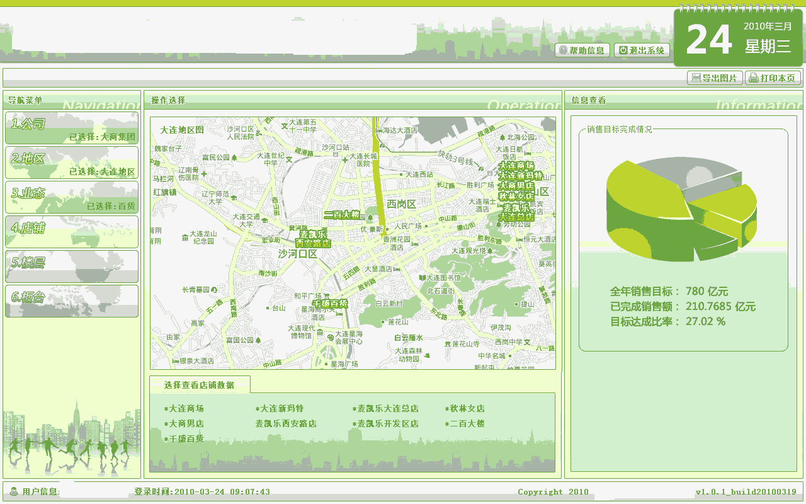
Task: Click the 全年销售目标 780 亿元 line
Action: pyautogui.click(x=669, y=292)
